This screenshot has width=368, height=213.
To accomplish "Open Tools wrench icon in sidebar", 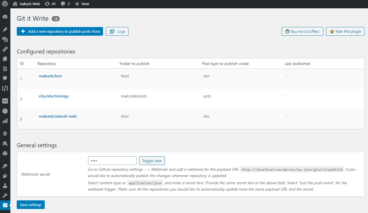I will pos(5,195).
